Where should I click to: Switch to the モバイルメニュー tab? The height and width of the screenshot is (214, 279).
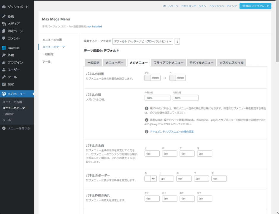point(202,63)
